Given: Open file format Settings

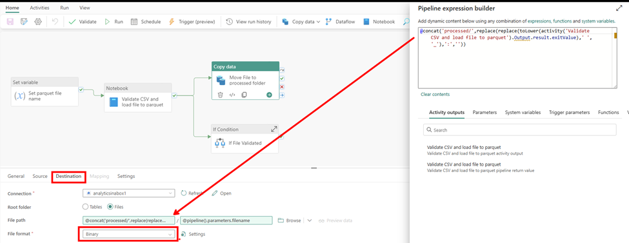Looking at the screenshot, I should click(x=193, y=234).
